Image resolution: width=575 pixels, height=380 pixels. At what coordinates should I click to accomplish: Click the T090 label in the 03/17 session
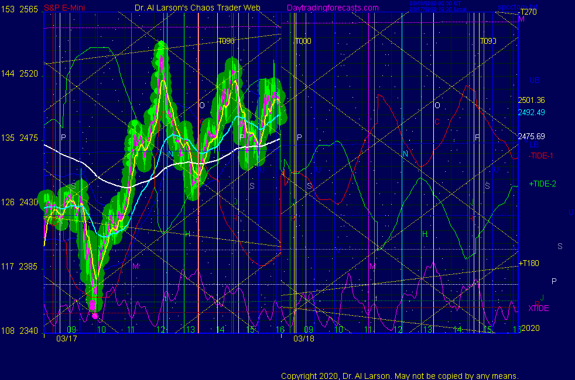(x=226, y=41)
